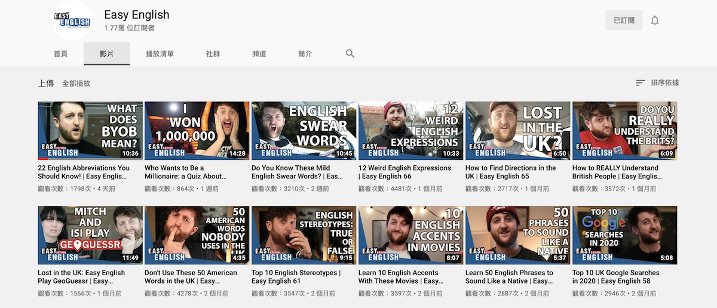
Task: Click the Easy English channel avatar
Action: 72,20
